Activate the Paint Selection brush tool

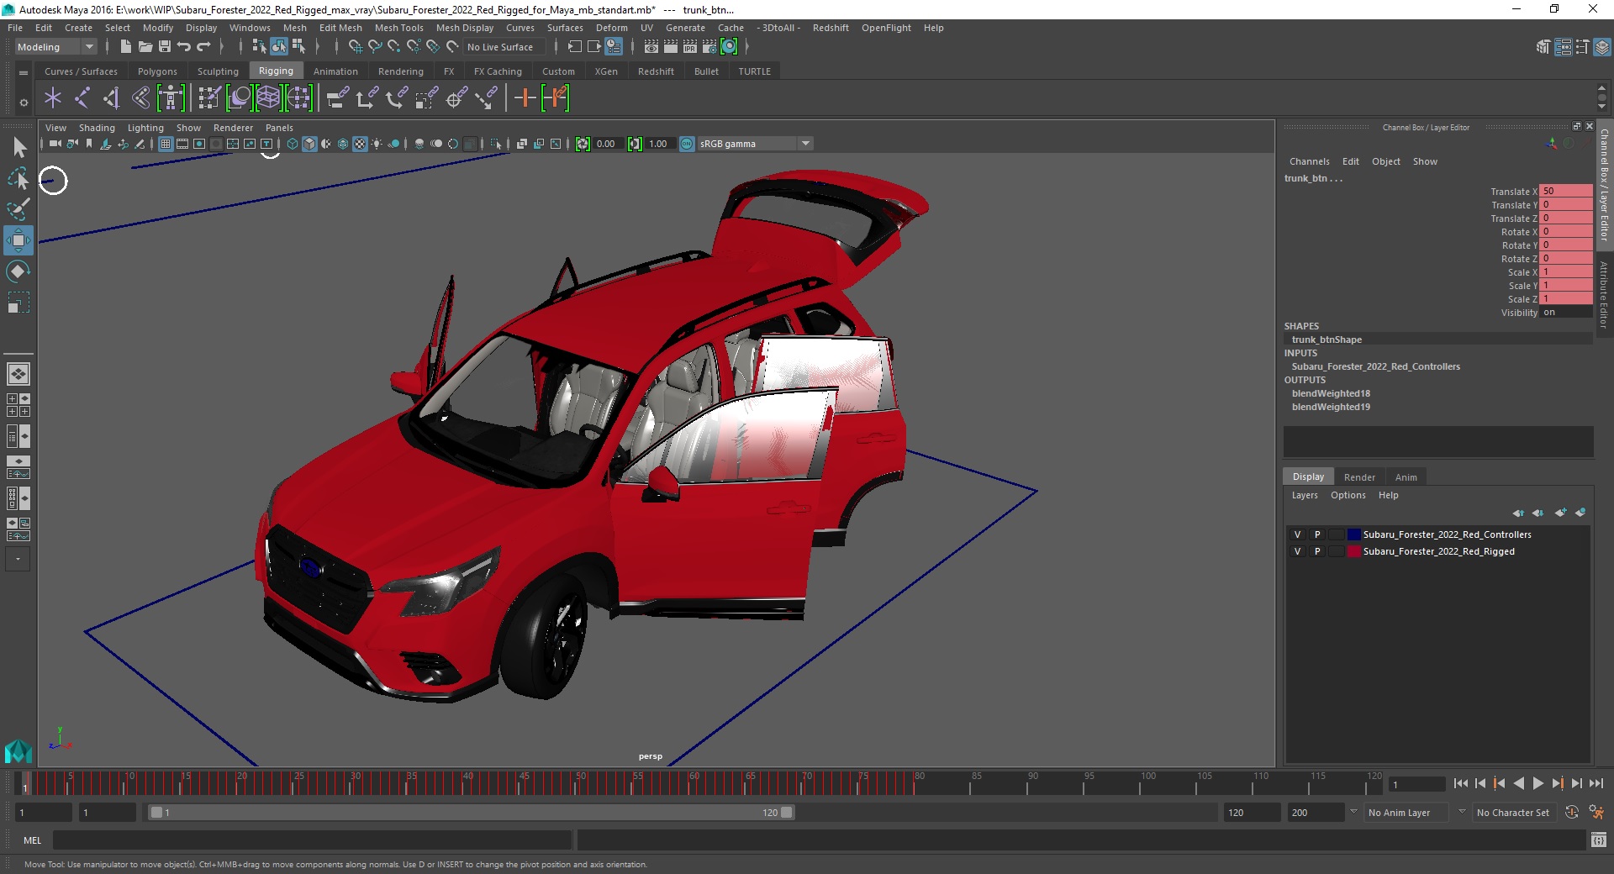[x=18, y=209]
